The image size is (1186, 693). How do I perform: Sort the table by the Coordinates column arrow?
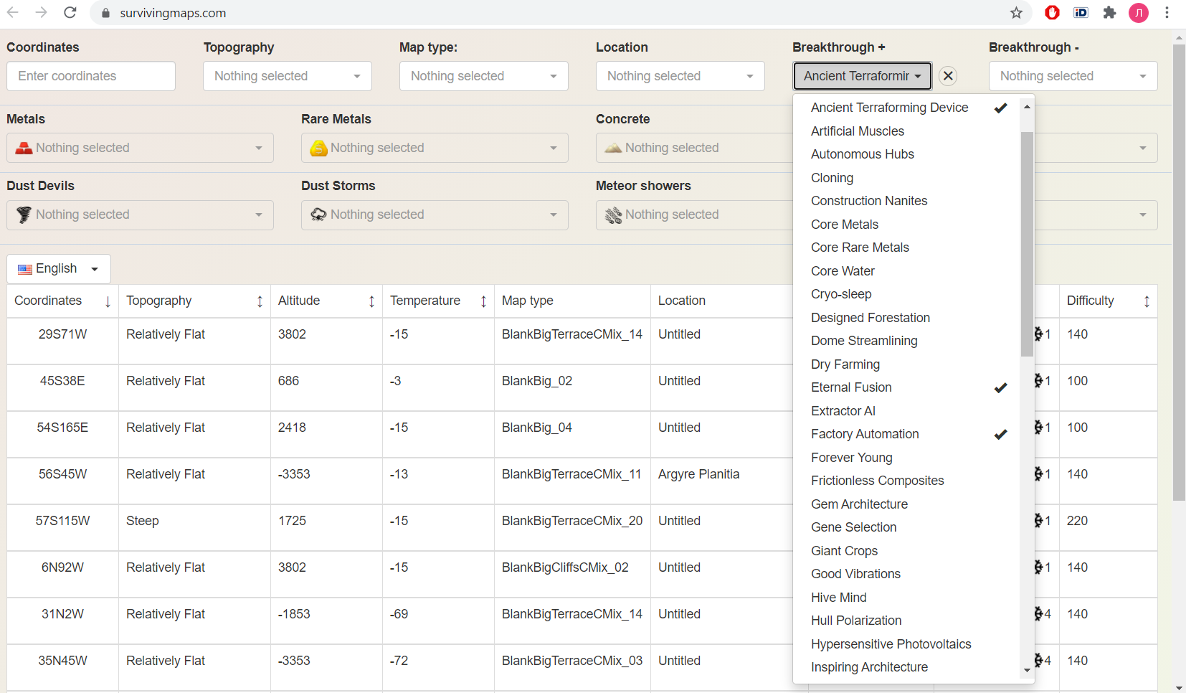click(108, 301)
